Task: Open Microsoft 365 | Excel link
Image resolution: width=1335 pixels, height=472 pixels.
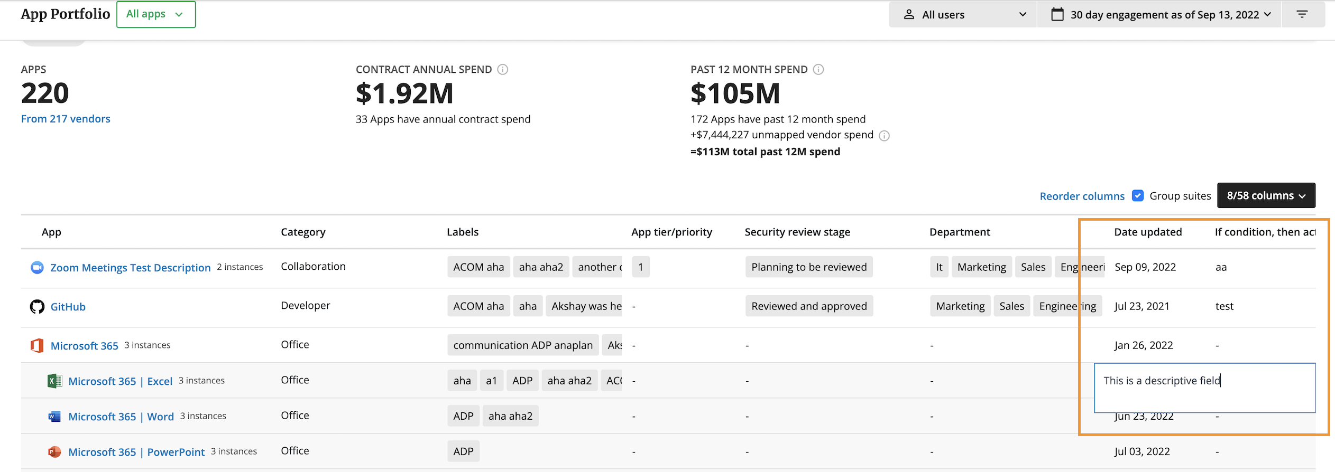Action: click(121, 381)
